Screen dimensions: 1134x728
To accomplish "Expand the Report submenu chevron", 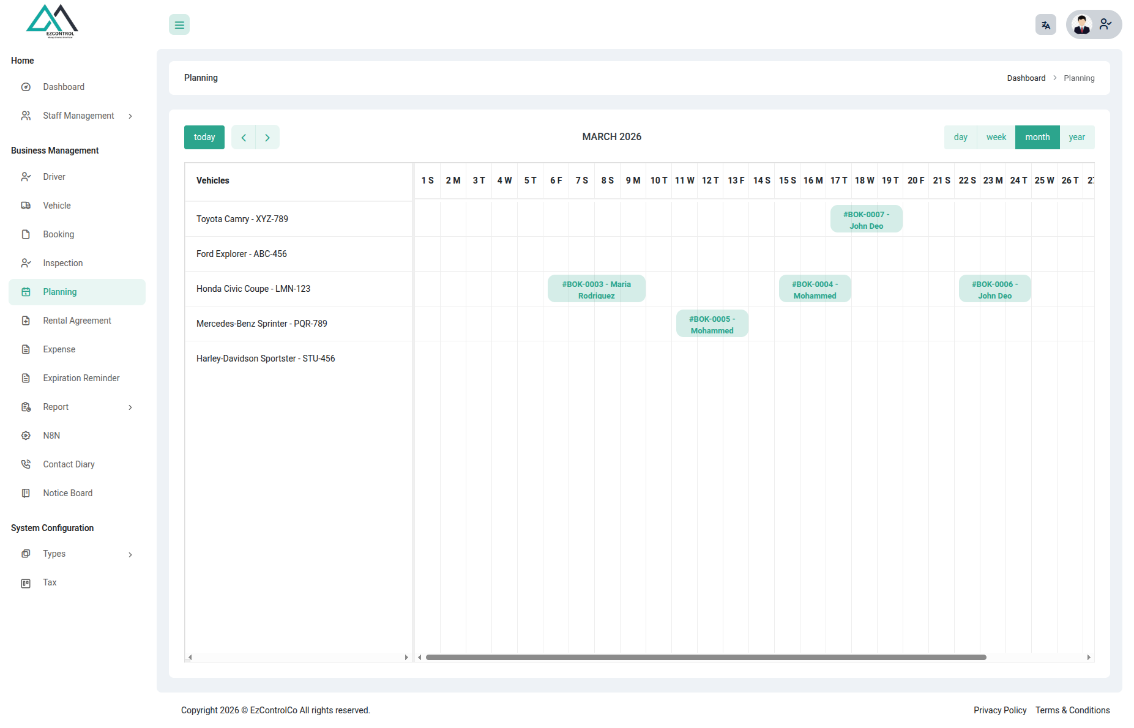I will pyautogui.click(x=130, y=407).
